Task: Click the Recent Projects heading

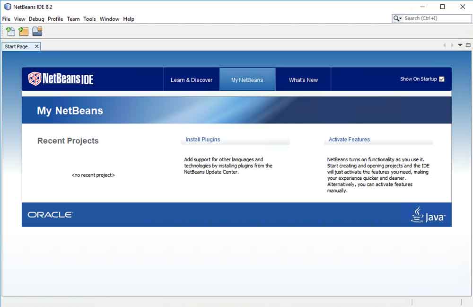Action: click(68, 141)
